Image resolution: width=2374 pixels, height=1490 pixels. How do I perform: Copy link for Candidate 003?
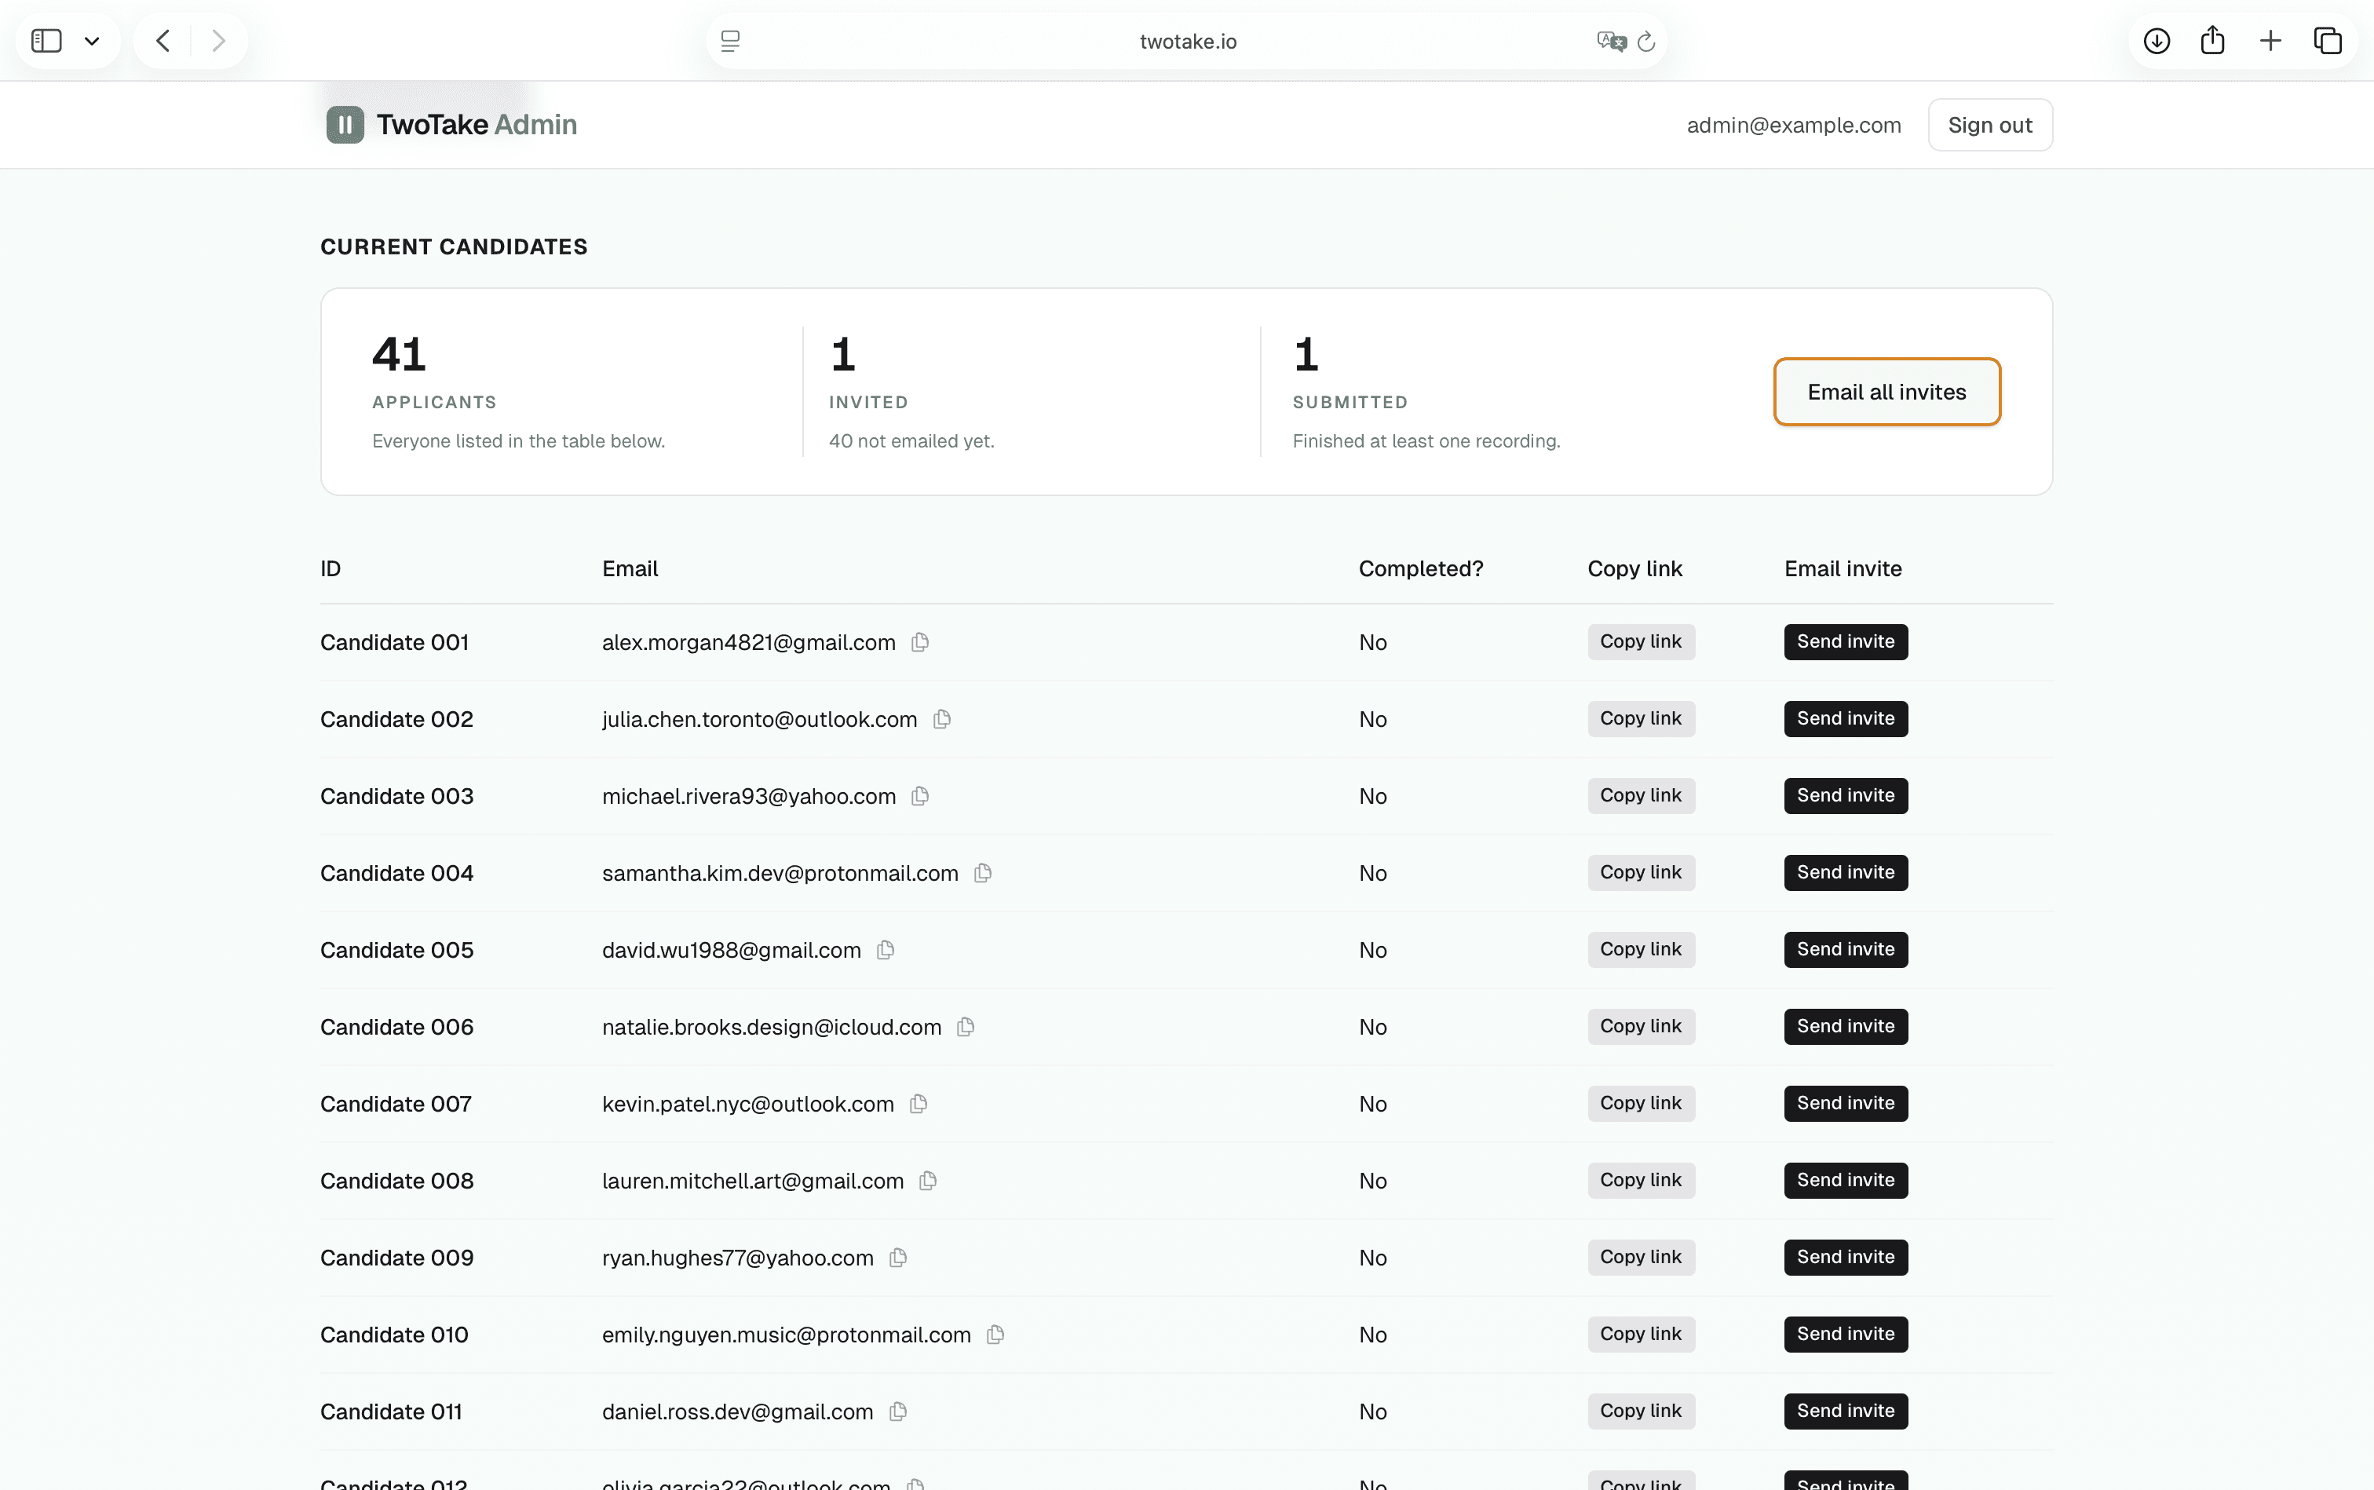pyautogui.click(x=1641, y=795)
